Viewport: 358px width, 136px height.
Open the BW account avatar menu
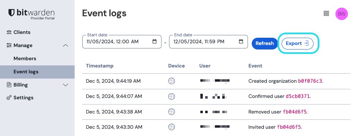(341, 14)
